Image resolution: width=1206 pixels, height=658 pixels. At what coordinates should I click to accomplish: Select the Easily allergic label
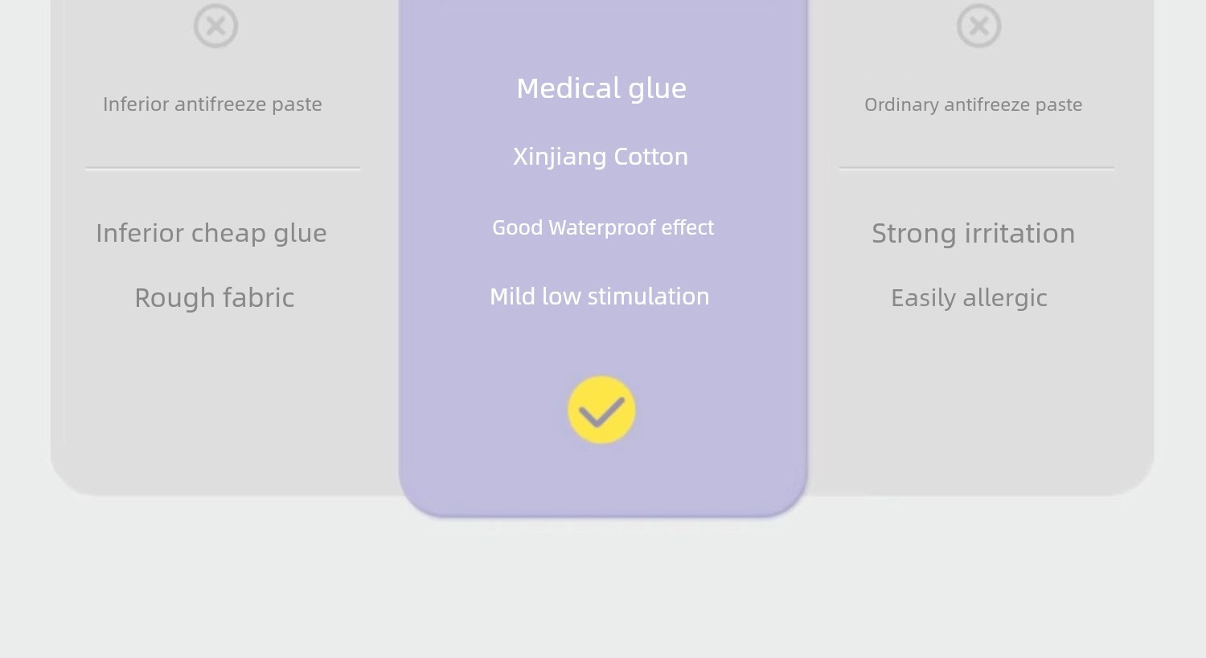[x=969, y=298]
